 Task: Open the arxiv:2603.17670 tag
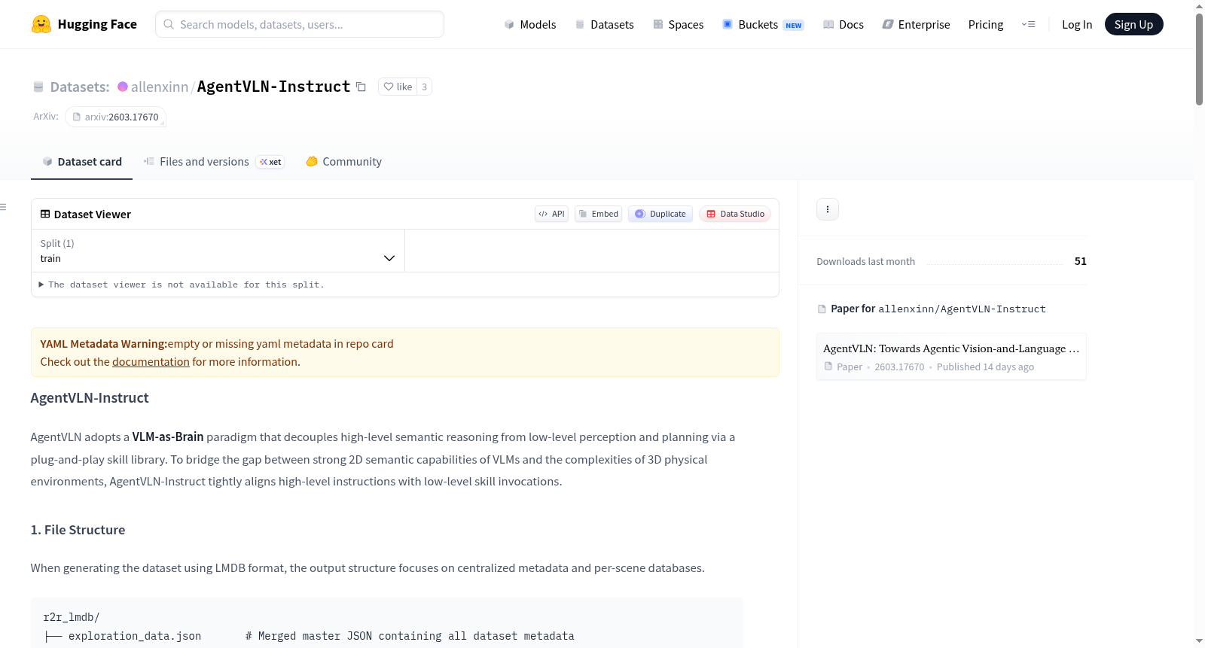pos(115,117)
